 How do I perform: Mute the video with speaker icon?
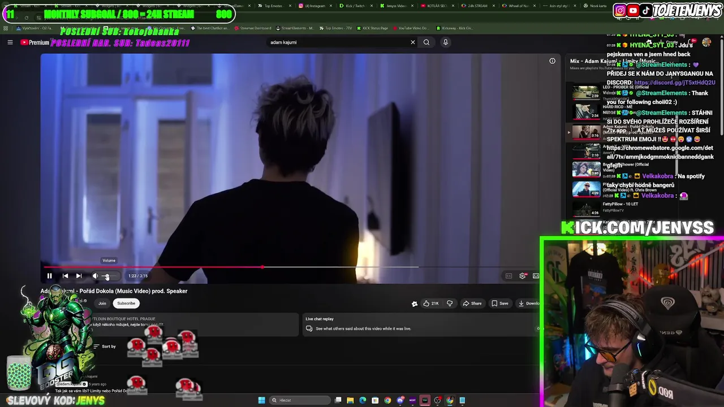click(95, 276)
